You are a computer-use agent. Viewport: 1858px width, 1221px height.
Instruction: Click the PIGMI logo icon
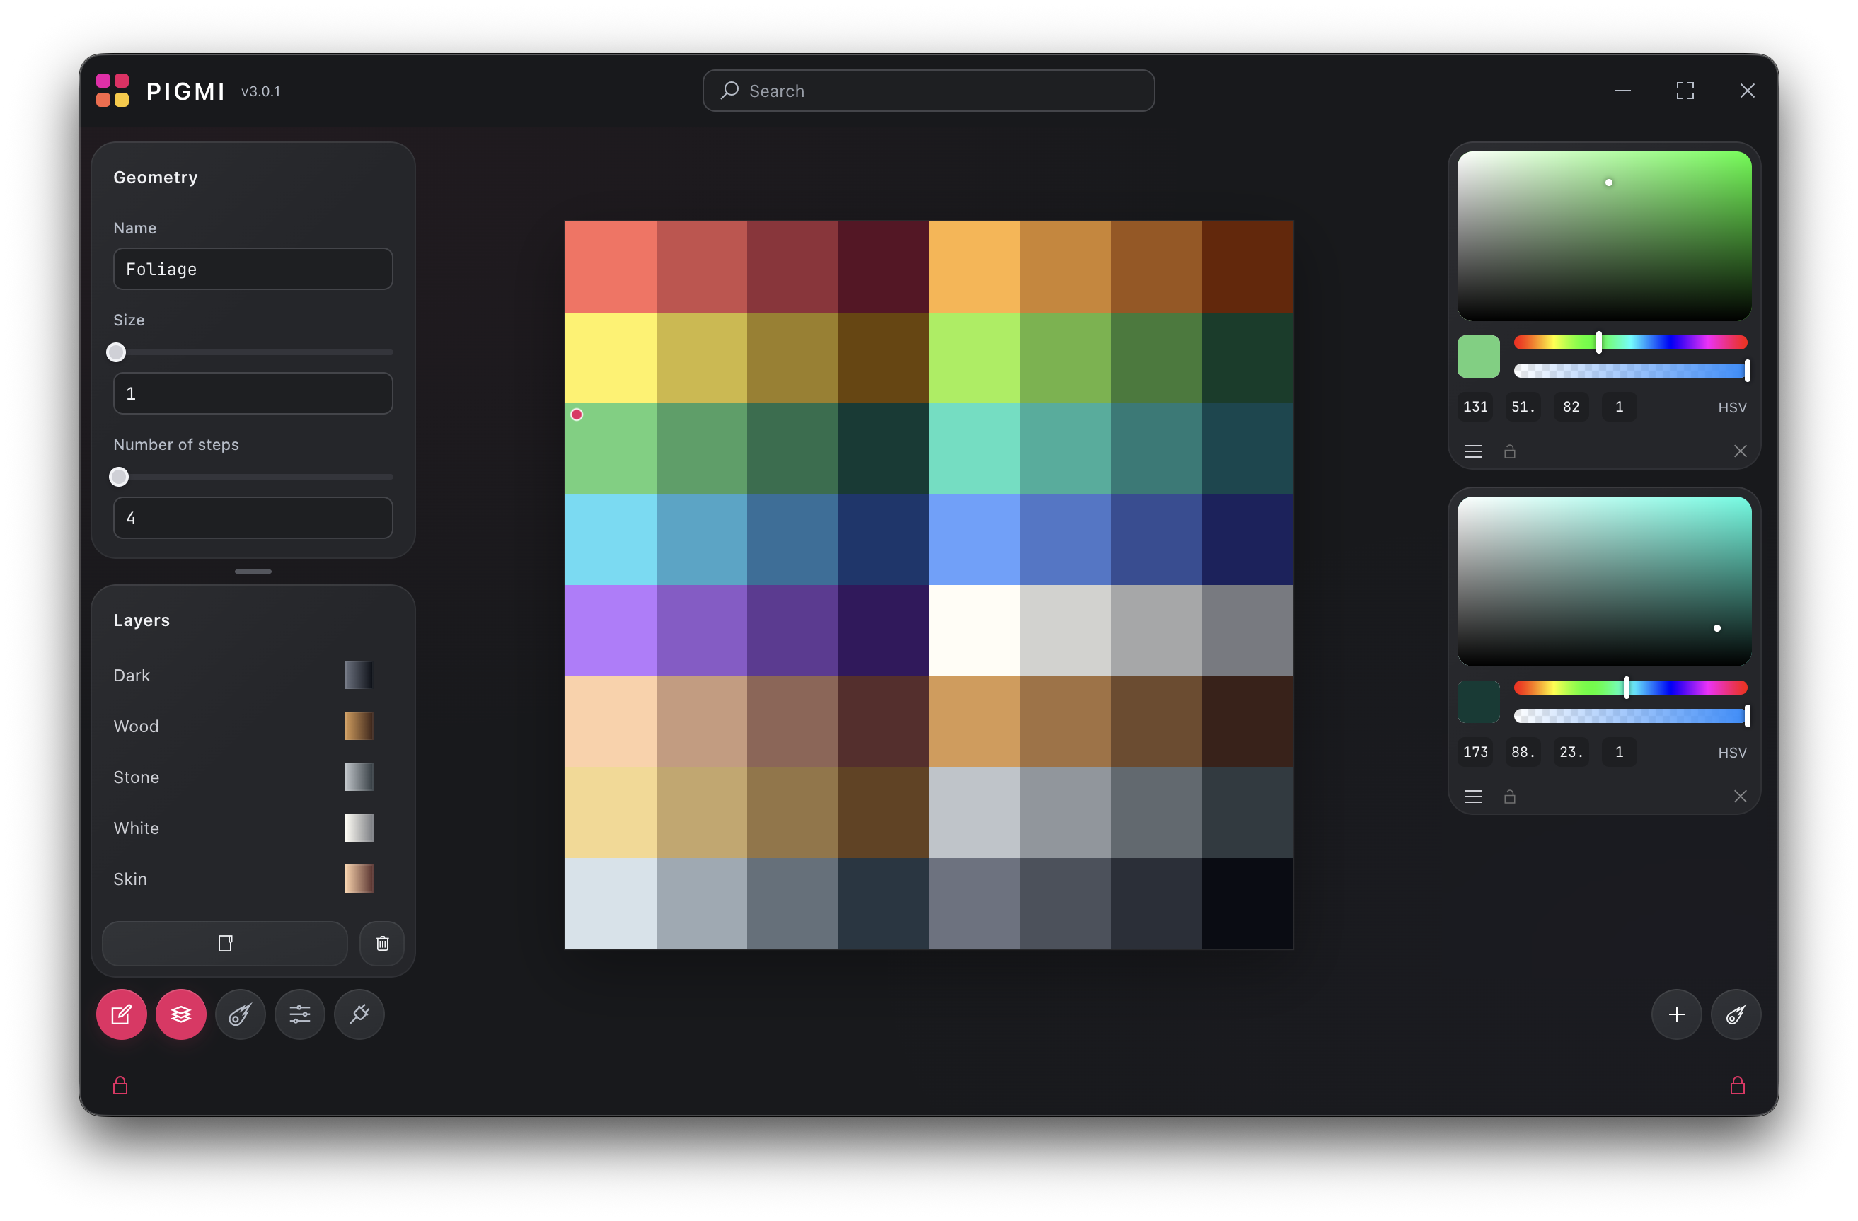coord(112,91)
